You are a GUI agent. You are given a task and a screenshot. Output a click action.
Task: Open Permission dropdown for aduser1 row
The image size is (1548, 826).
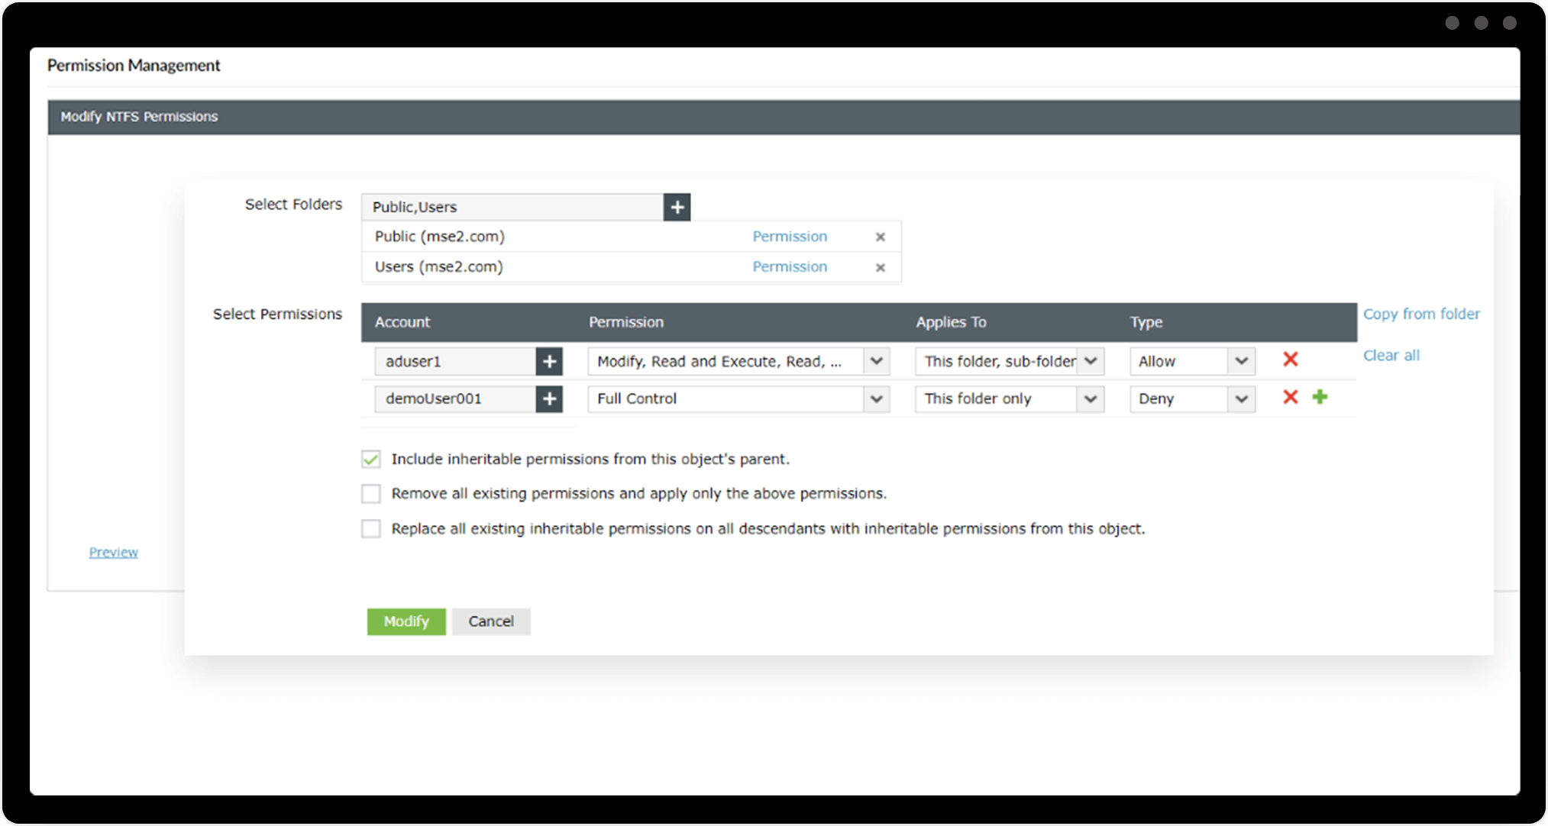tap(876, 361)
